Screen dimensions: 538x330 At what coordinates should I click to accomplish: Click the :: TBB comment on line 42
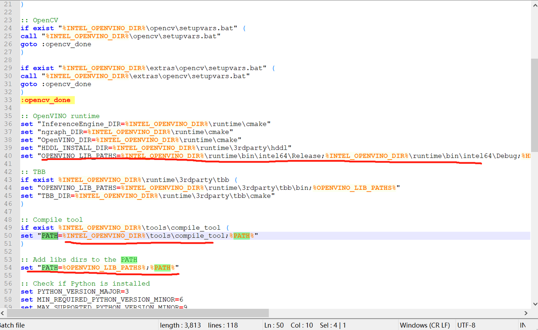34,172
